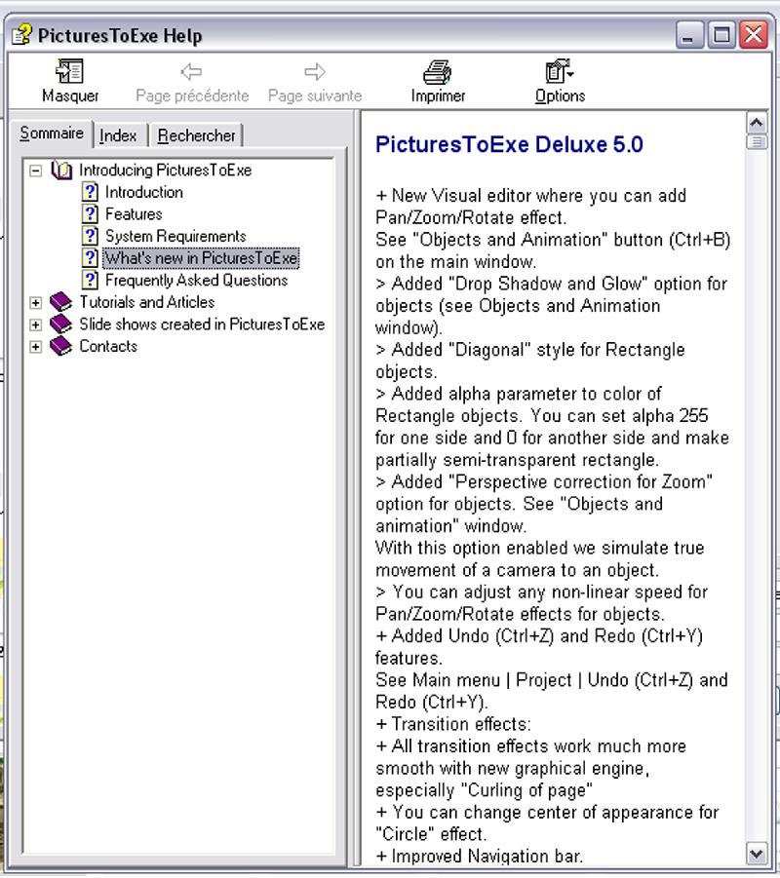Screen dimensions: 780x878
Task: Click the PicturesToExe Help title bar icon
Action: (x=22, y=35)
